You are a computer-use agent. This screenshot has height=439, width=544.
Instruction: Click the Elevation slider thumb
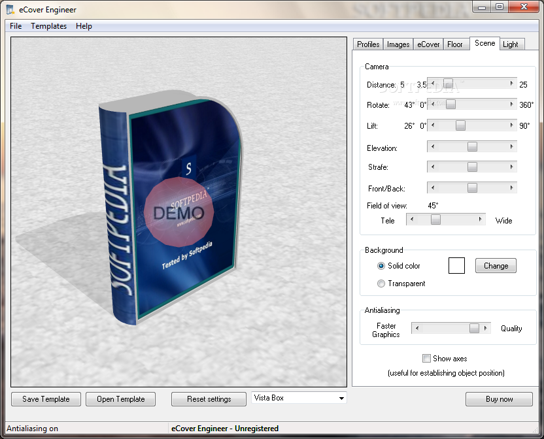coord(472,146)
